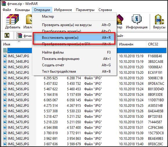
Task: Choose Создать отчёт menu entry
Action: [74, 65]
